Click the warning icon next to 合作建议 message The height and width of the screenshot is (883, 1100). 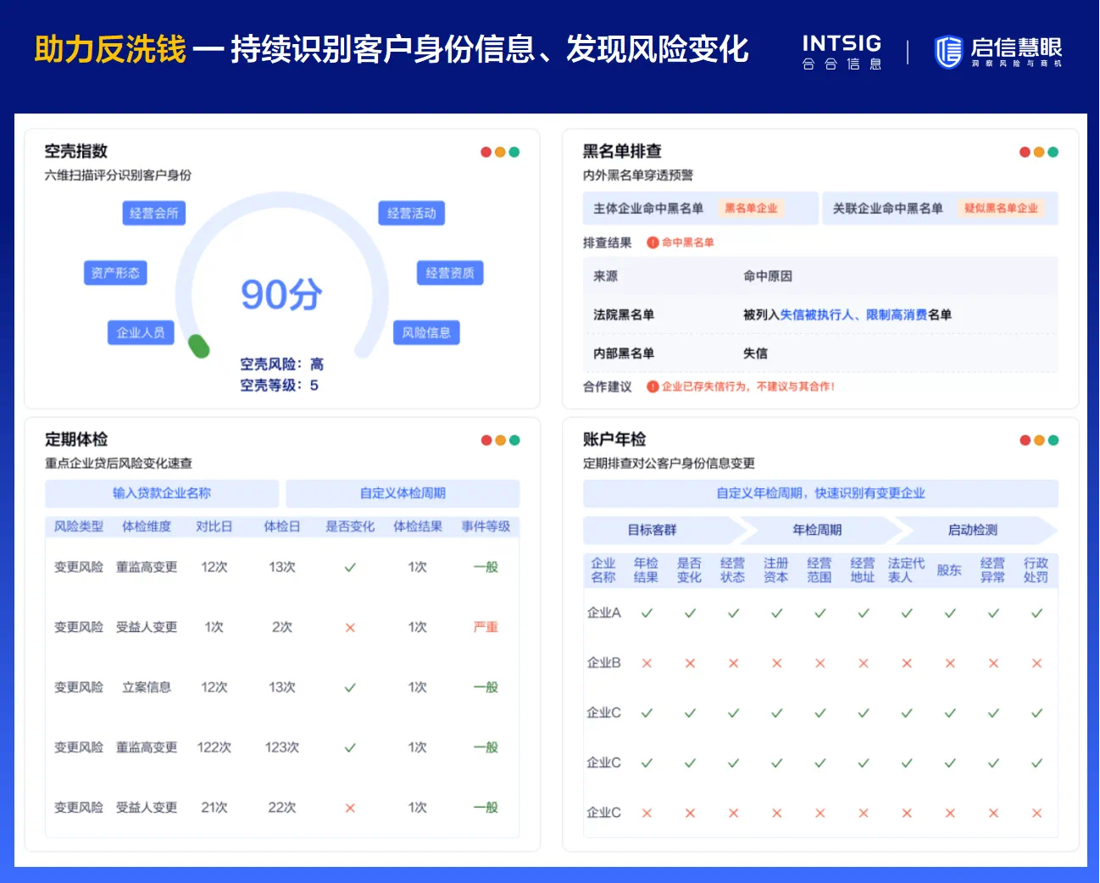tap(653, 386)
